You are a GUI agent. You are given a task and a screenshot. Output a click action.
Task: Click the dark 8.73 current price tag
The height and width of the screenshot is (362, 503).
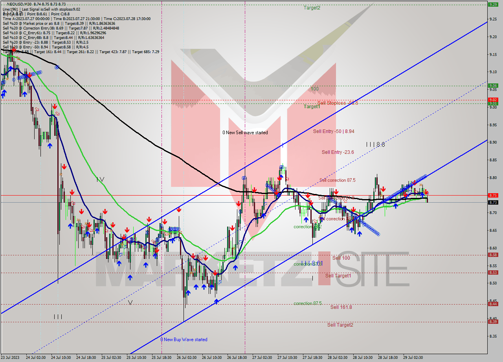[493, 202]
